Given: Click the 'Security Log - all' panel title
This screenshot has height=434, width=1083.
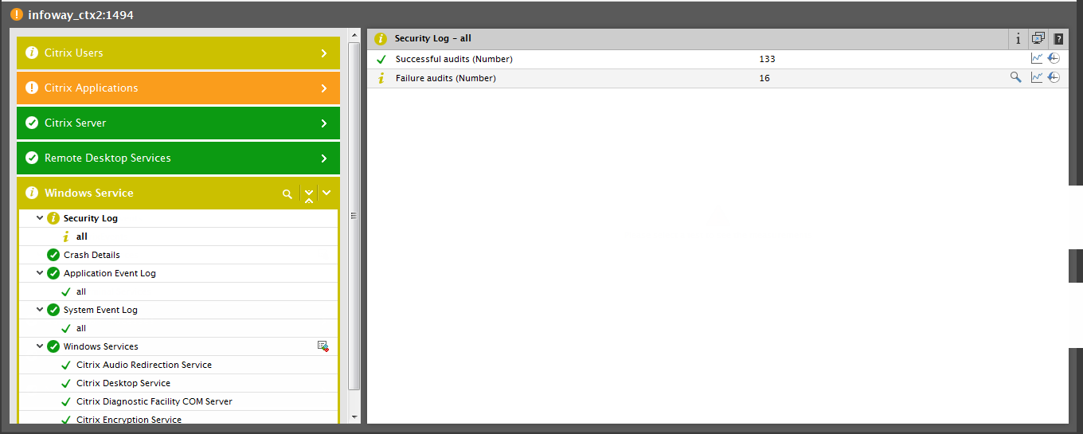Looking at the screenshot, I should [433, 38].
